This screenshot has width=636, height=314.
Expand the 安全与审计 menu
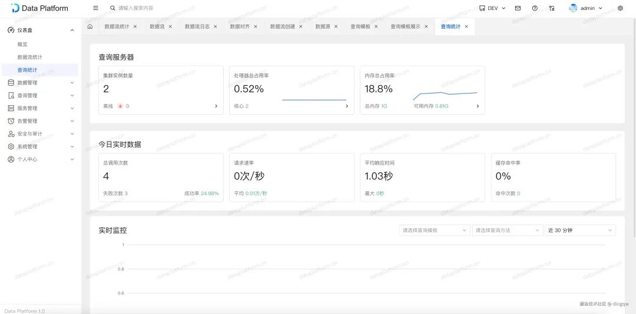pyautogui.click(x=41, y=133)
